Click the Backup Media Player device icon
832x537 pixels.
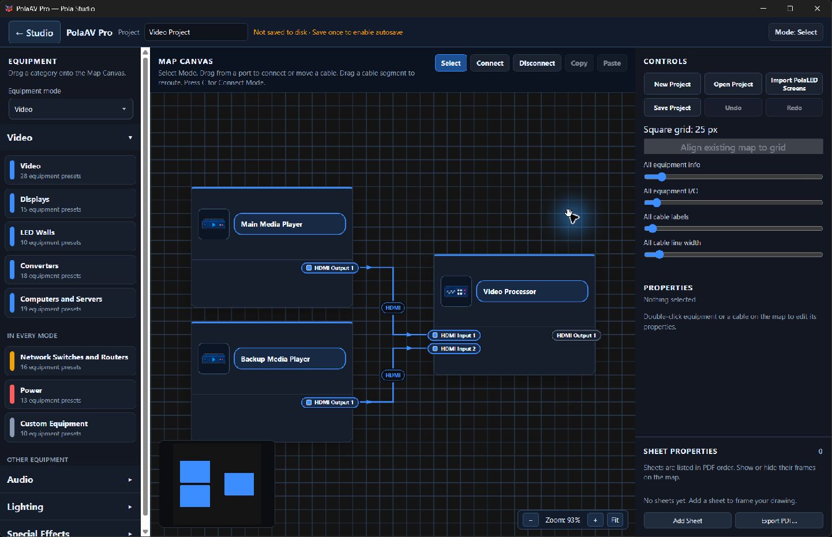(213, 359)
